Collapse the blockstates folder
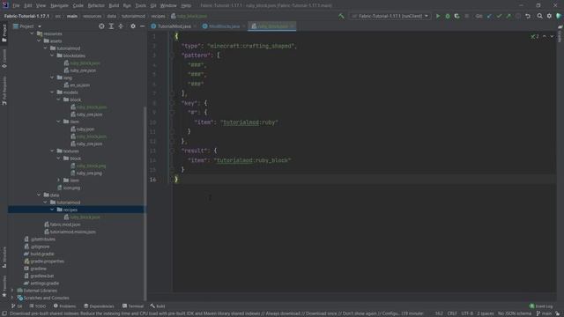Image resolution: width=564 pixels, height=317 pixels. [x=52, y=55]
